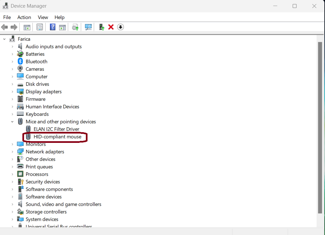Select ELAN I2C Filter Driver
The width and height of the screenshot is (325, 235).
[x=56, y=129]
